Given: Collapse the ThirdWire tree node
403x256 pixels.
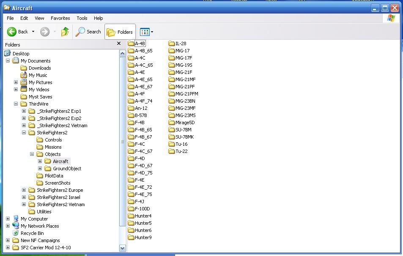Looking at the screenshot, I should tap(16, 104).
